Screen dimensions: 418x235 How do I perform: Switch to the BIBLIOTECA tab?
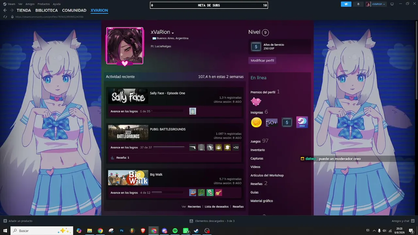click(x=46, y=10)
